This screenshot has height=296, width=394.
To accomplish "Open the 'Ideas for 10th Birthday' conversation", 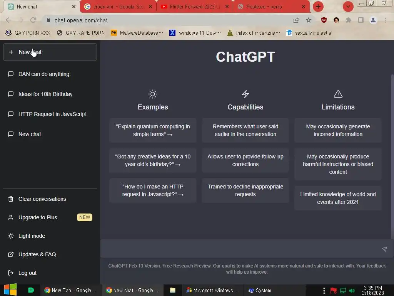I will point(50,94).
